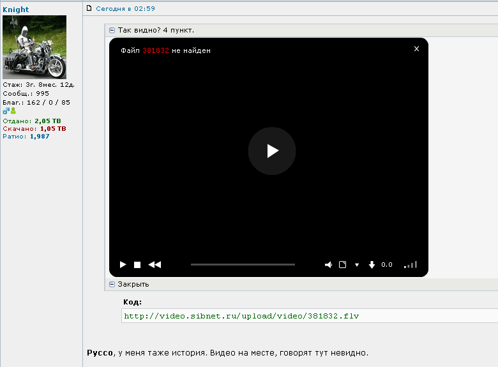The width and height of the screenshot is (498, 367).
Task: Click the 'Скачано: 1,05 TB' statistic
Action: pyautogui.click(x=34, y=128)
